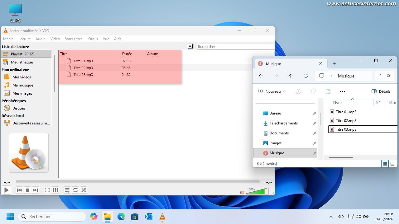Skip to previous track in VLC

(19, 190)
